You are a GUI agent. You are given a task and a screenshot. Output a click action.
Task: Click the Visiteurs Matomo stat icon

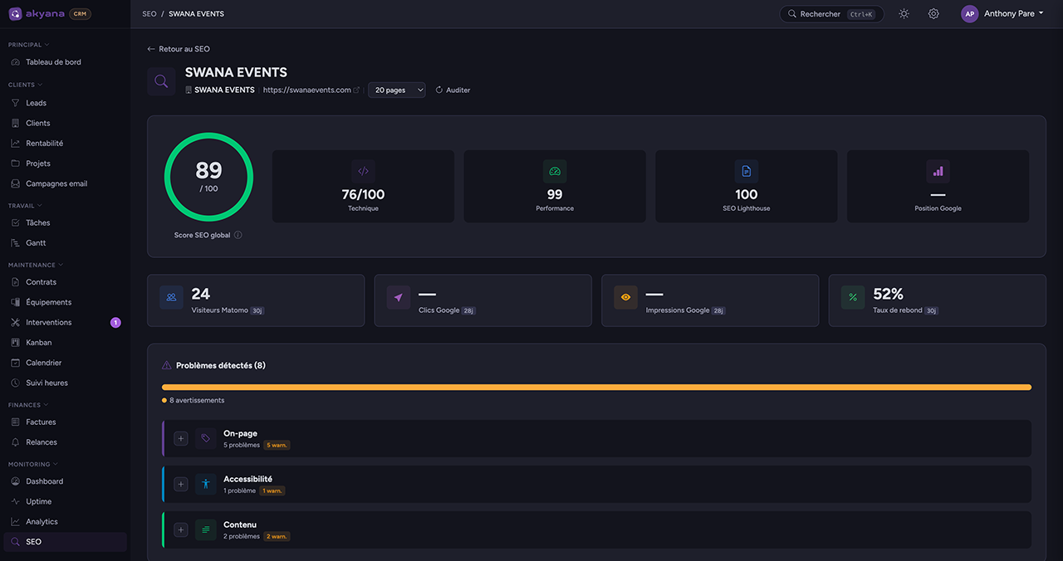171,296
